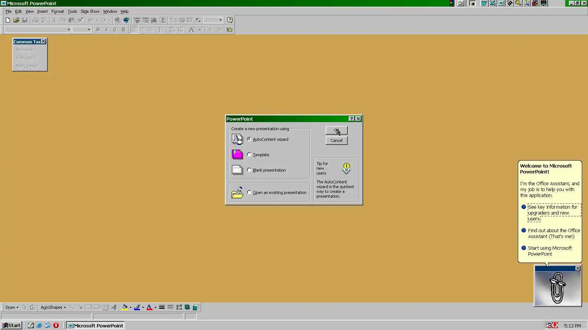588x330 pixels.
Task: Open the File menu
Action: [8, 11]
